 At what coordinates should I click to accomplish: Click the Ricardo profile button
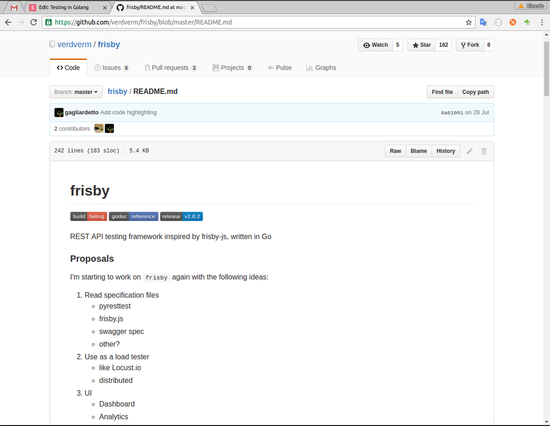(x=531, y=6)
